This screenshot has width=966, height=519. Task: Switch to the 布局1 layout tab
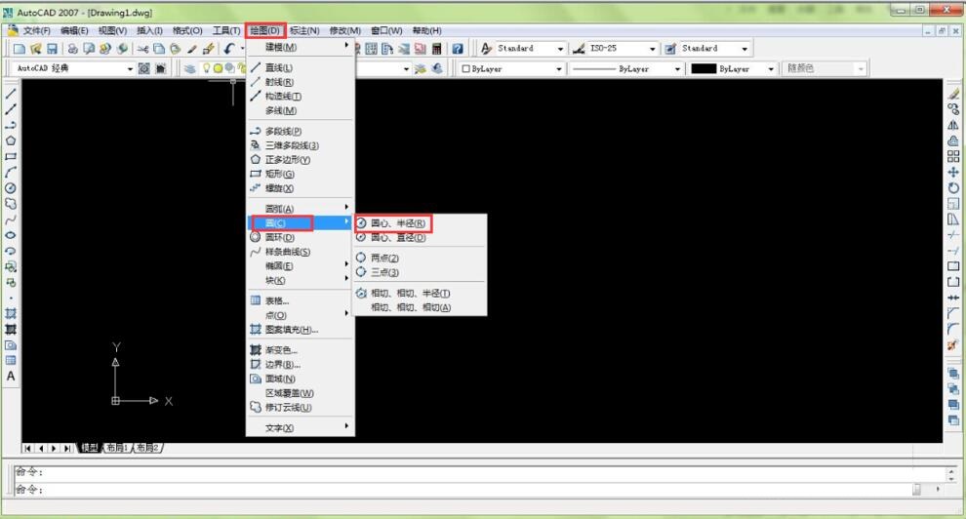click(x=116, y=447)
